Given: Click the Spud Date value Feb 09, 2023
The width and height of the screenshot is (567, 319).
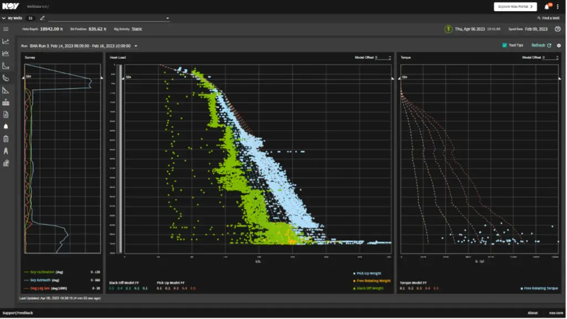Looking at the screenshot, I should 537,29.
